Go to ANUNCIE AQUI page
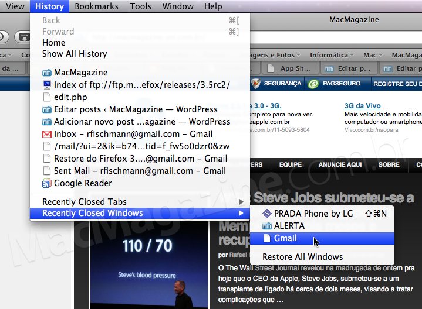 [340, 164]
